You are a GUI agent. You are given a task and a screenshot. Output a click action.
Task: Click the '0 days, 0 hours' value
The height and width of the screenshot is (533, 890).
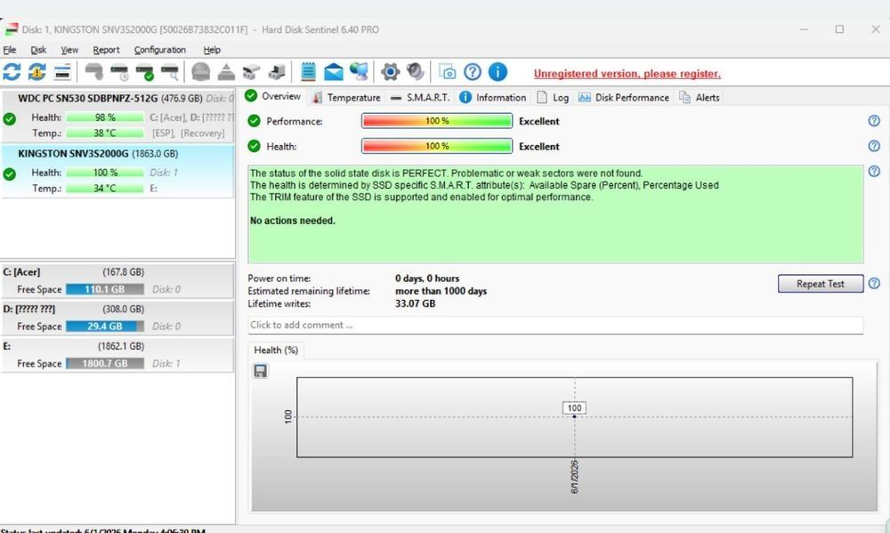click(427, 279)
